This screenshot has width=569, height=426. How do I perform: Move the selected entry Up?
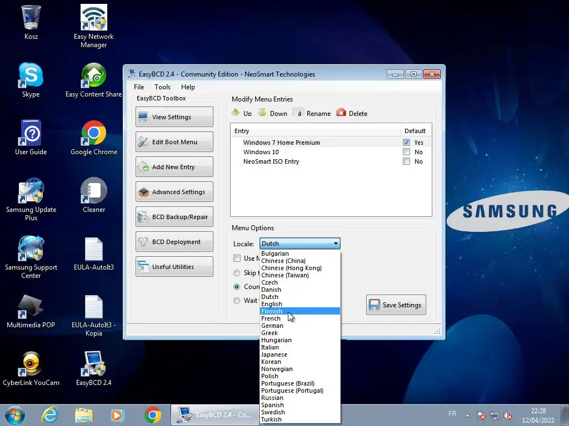point(242,113)
